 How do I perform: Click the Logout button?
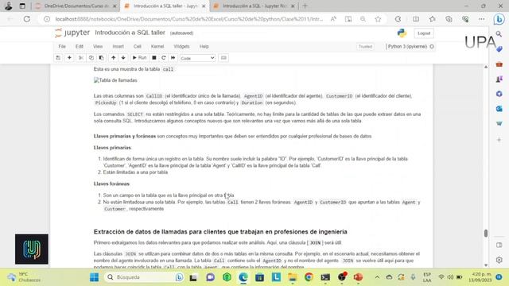[424, 33]
